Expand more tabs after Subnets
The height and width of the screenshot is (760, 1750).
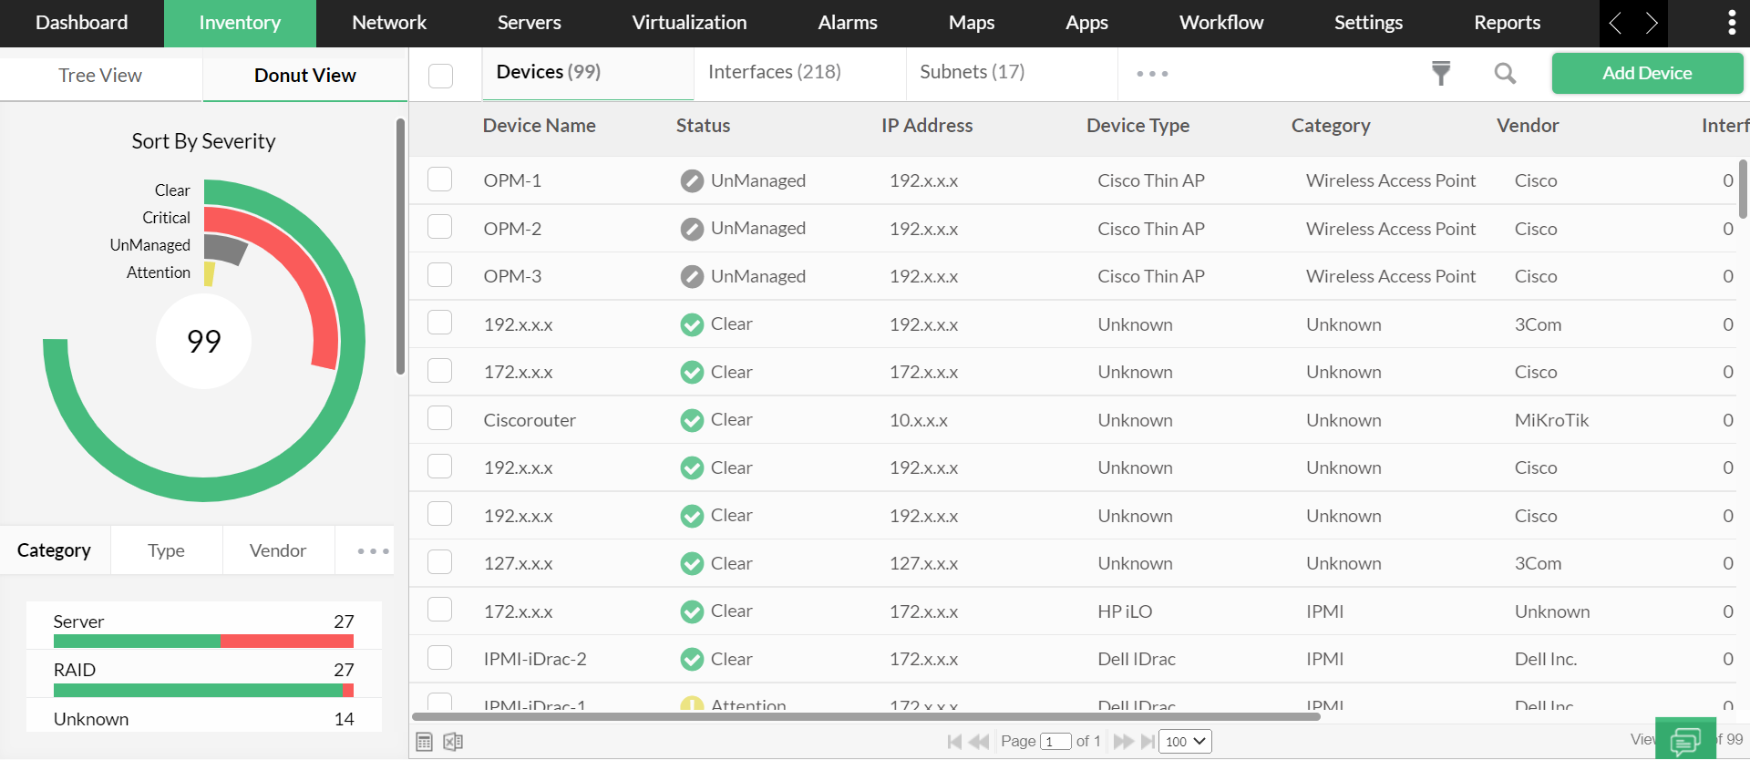coord(1152,74)
